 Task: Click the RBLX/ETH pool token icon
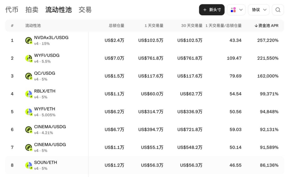pyautogui.click(x=29, y=94)
